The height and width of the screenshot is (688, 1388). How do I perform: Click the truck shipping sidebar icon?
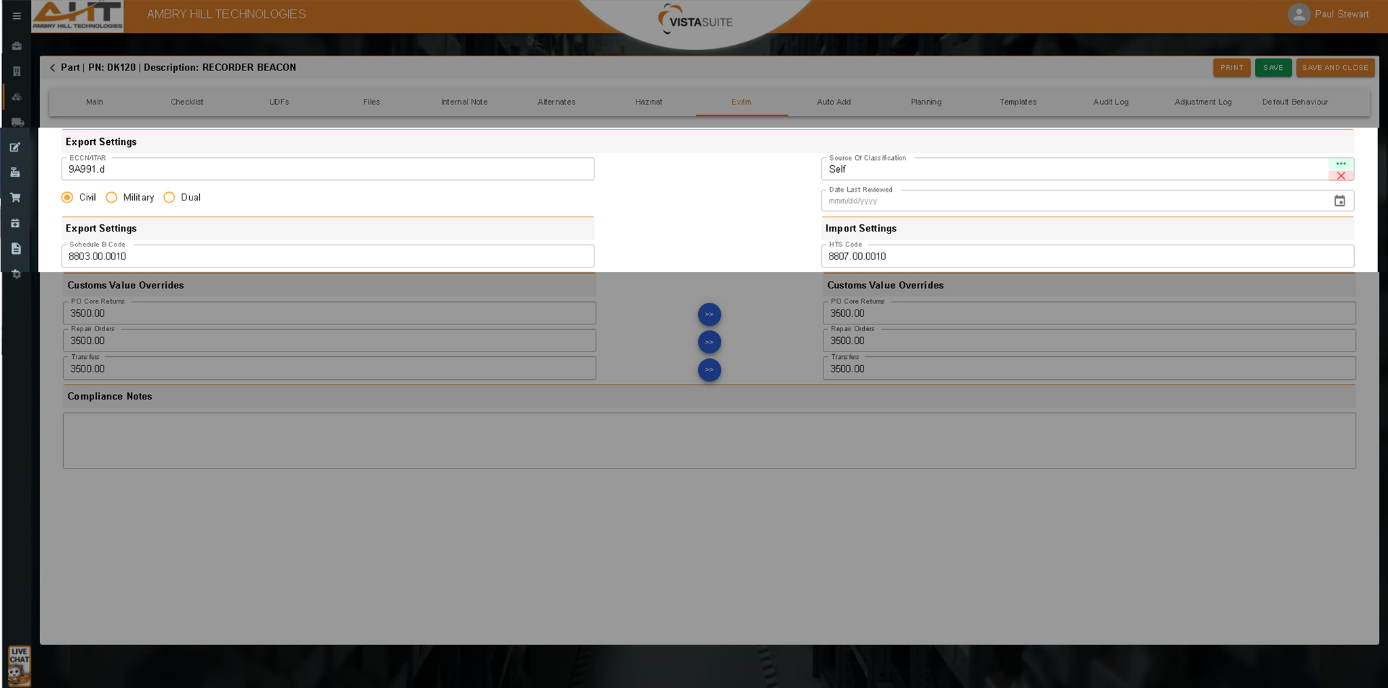point(17,123)
